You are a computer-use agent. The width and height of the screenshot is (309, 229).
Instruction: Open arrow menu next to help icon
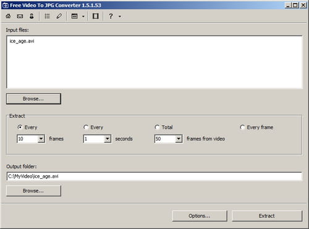120,16
